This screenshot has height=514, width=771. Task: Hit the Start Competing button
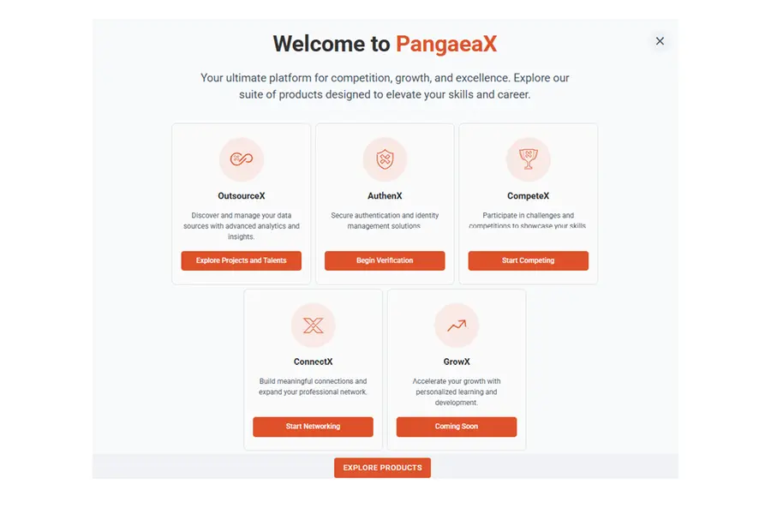point(528,260)
